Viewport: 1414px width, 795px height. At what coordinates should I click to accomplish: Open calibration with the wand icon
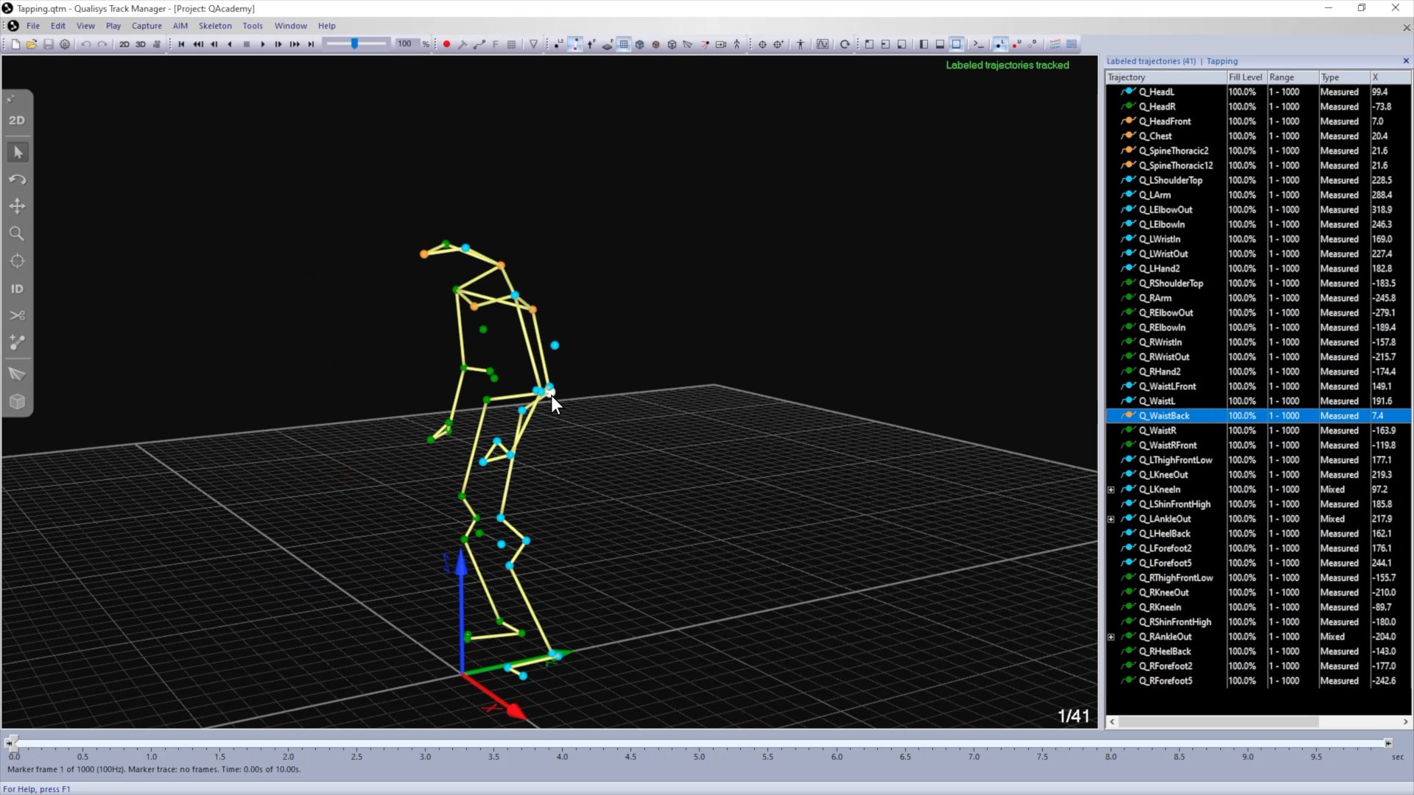(462, 44)
